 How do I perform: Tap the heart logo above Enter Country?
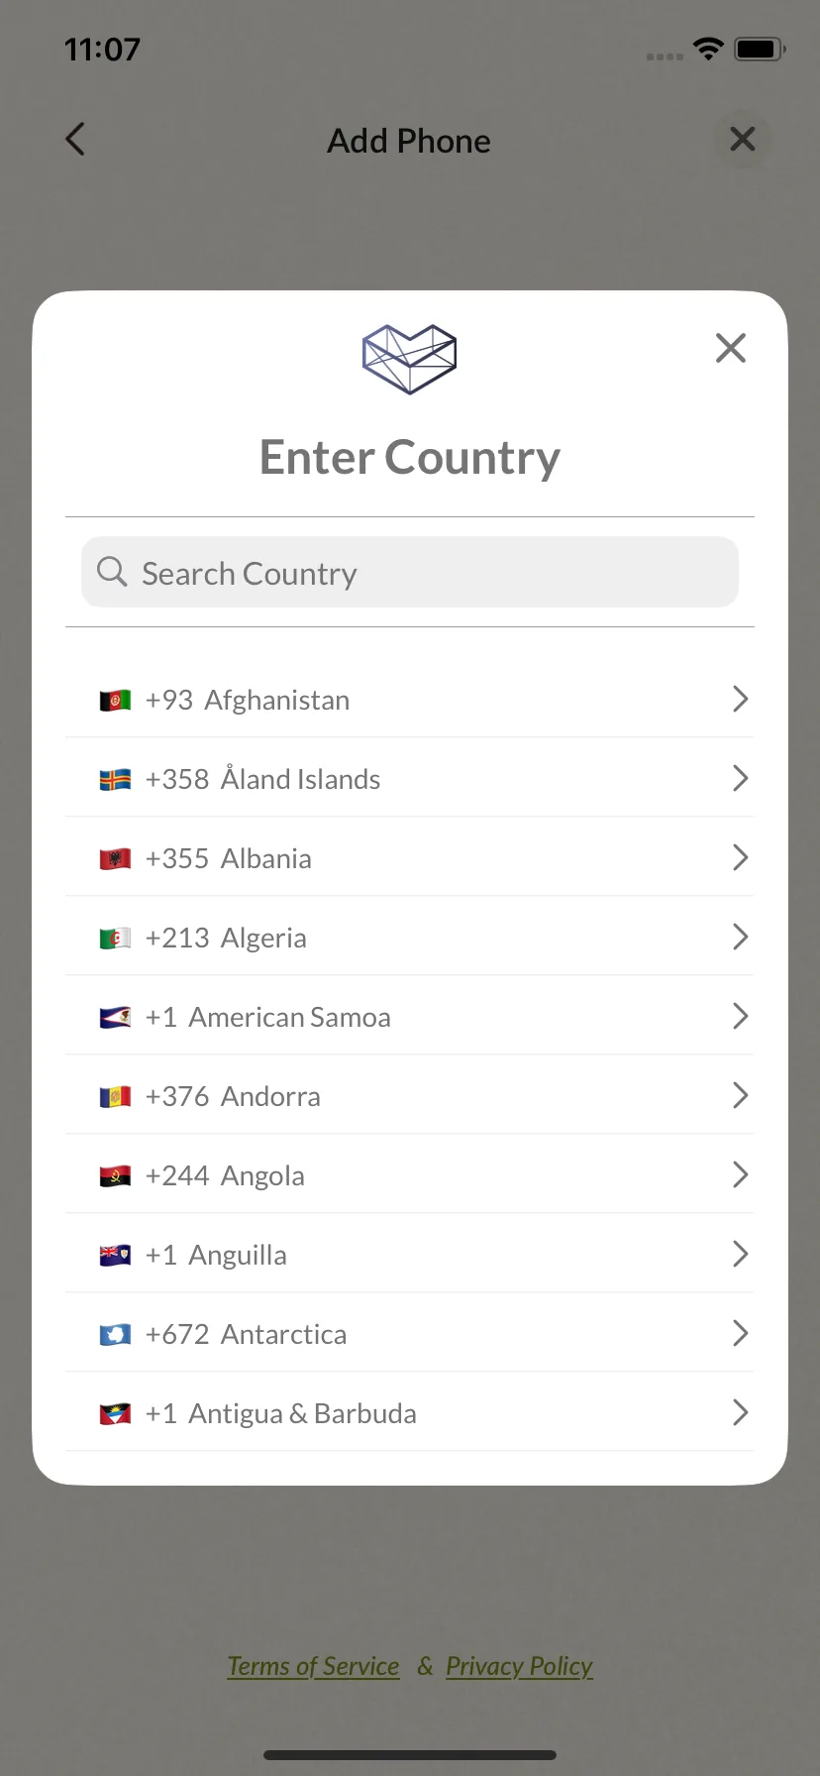point(410,359)
